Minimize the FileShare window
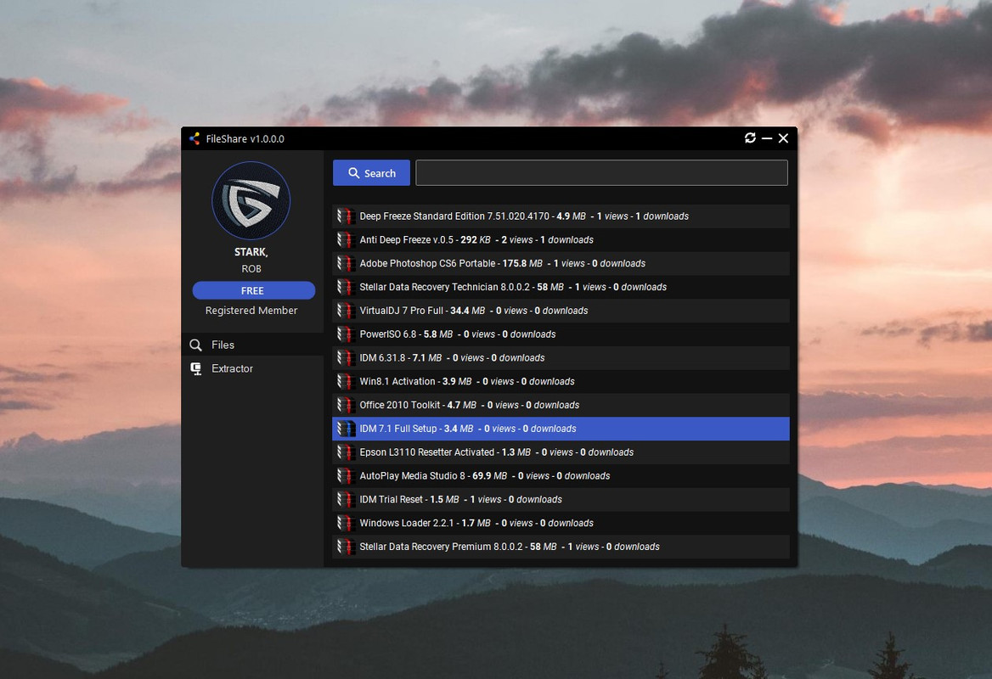 (x=767, y=137)
